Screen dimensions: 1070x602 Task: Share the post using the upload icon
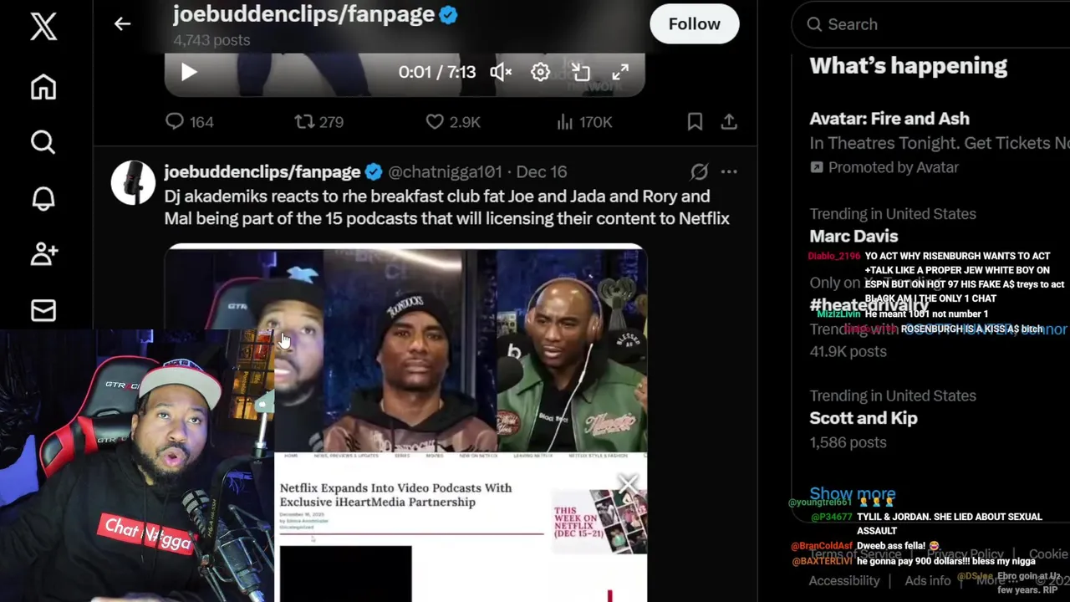(729, 122)
